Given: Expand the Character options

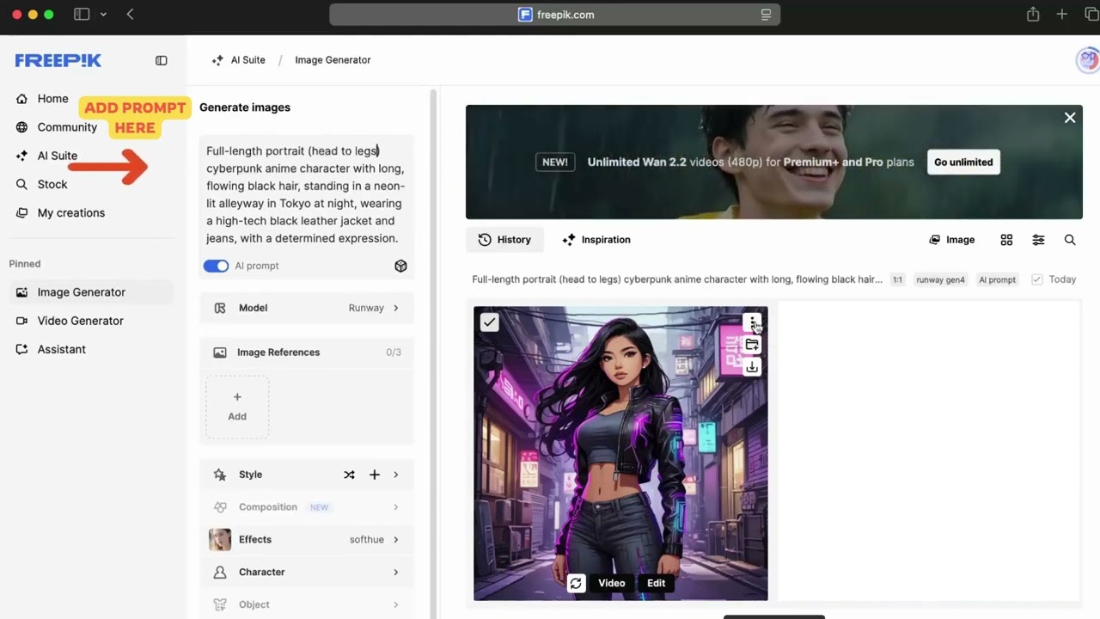Looking at the screenshot, I should [x=307, y=572].
